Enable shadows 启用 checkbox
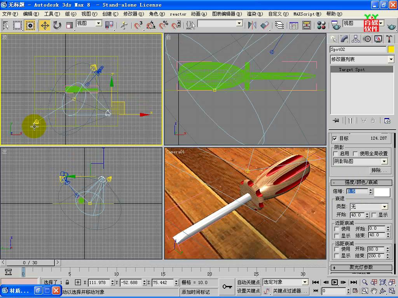Viewport: 398px width, 298px height. click(335, 154)
